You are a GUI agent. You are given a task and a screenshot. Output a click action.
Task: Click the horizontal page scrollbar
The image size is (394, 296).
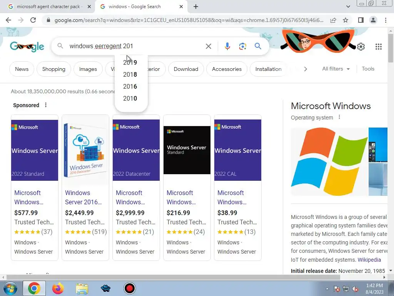[x=174, y=277]
